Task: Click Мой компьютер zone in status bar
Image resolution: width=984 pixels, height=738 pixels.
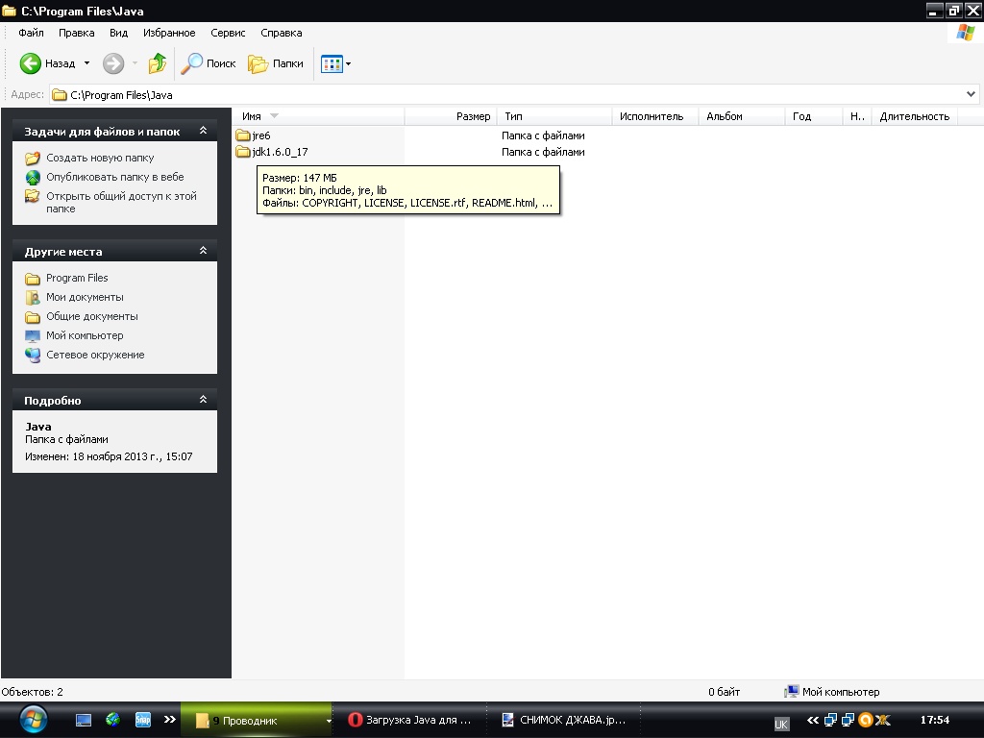Action: (x=831, y=692)
